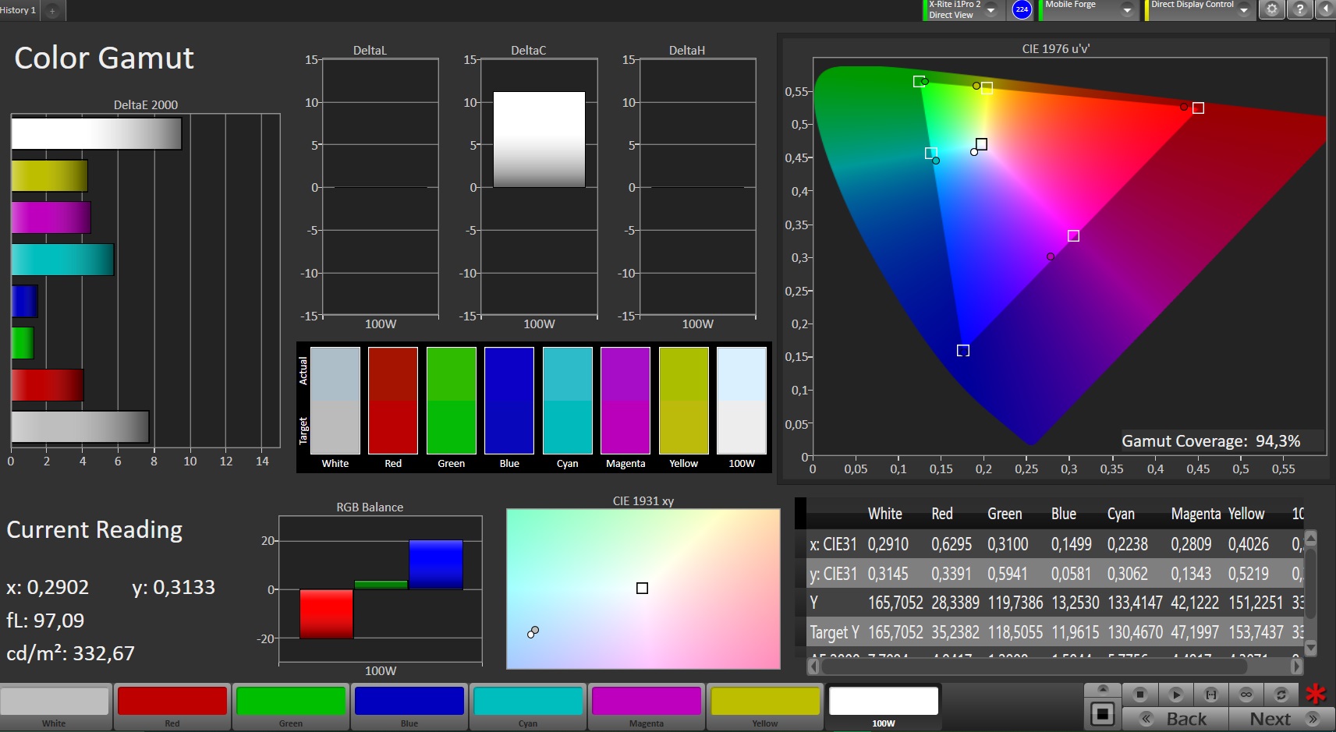Click the red asterisk indicator

pos(1316,693)
